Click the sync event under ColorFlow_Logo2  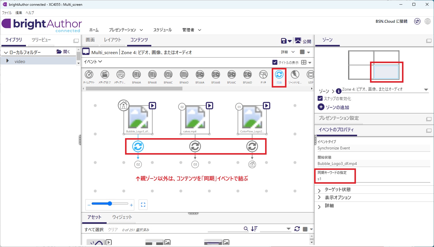coord(252,146)
